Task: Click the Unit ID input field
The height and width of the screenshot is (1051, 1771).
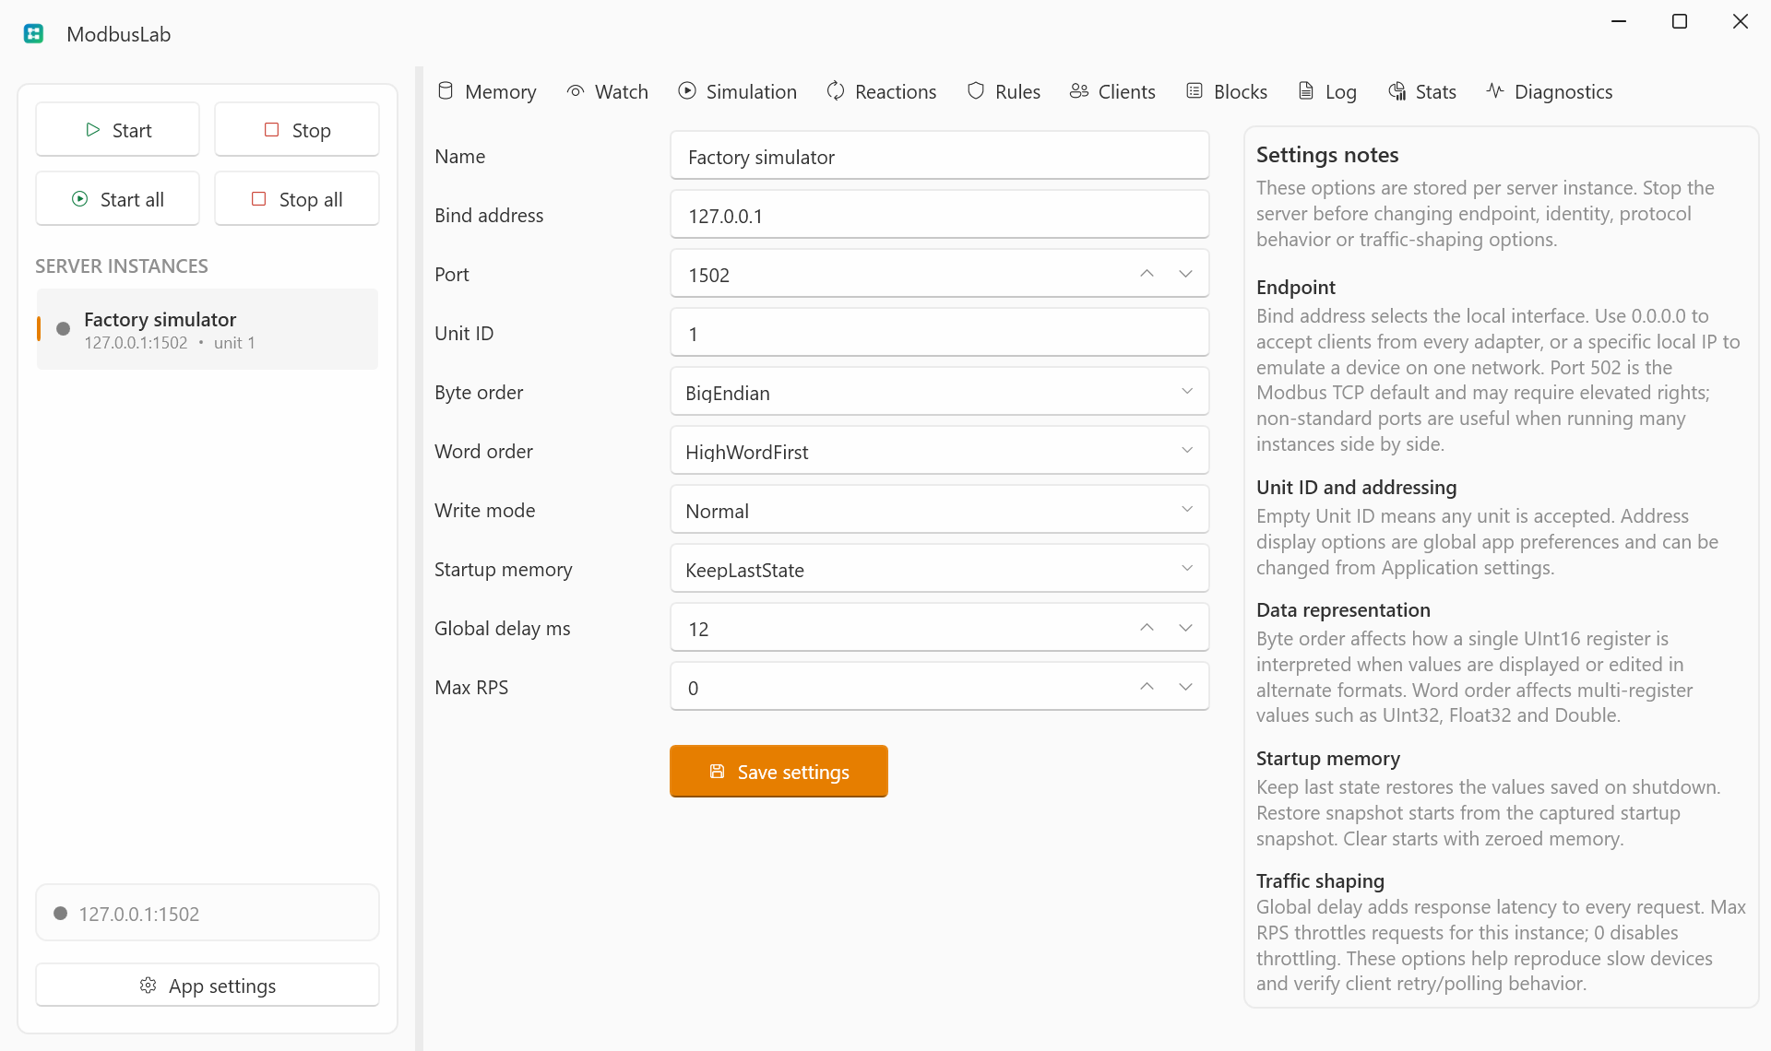Action: [939, 334]
